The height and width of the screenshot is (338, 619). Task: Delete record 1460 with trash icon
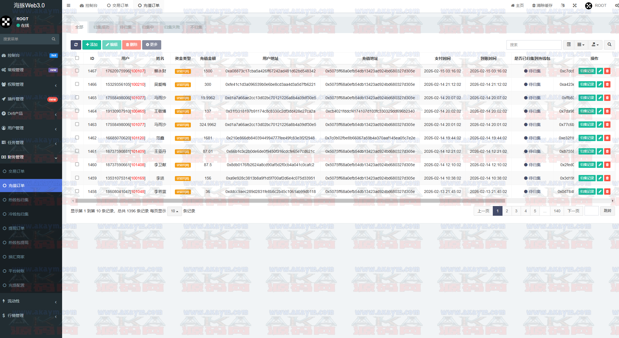[607, 165]
